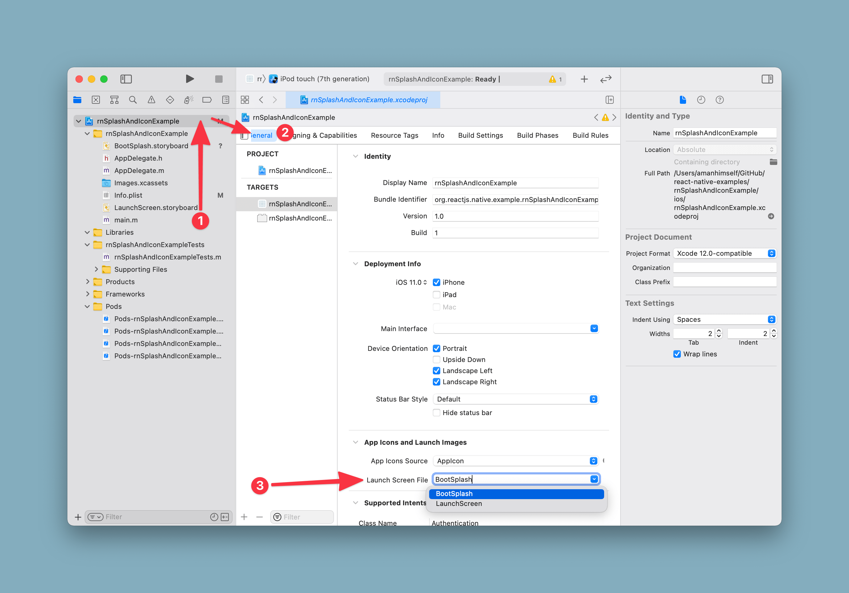Reveal full path in Finder arrow
Image resolution: width=849 pixels, height=593 pixels.
point(771,216)
